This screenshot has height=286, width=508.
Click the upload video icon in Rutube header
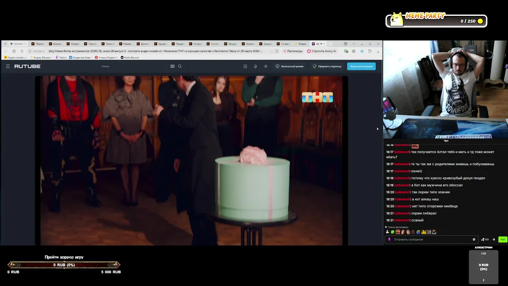pos(245,66)
